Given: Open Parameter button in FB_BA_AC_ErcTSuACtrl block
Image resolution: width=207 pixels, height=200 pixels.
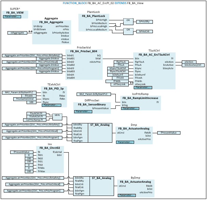Looking at the screenshot, I should pos(143,87).
